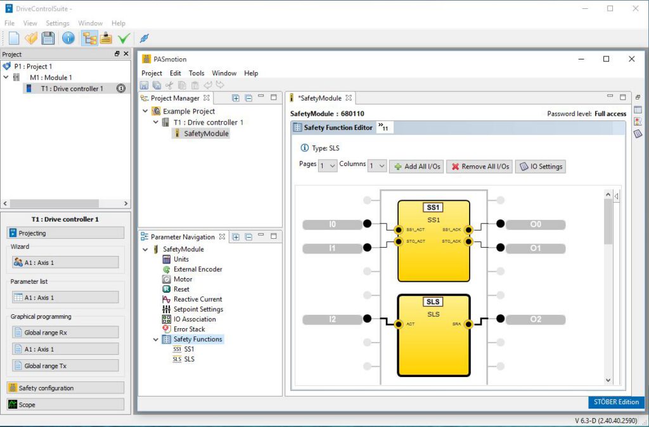
Task: Undock the Project panel with restore icon
Action: point(117,54)
